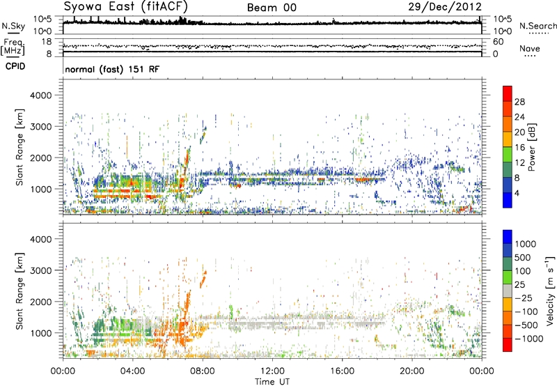This screenshot has width=557, height=386.
Task: Click the '4' power colorbar tick
Action: coord(517,194)
